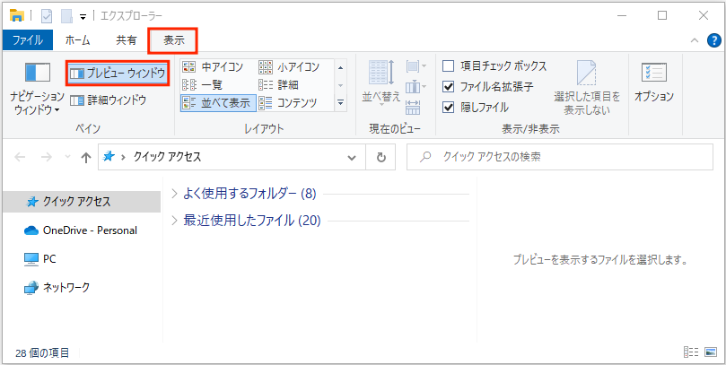Toggle the 詳細ウィンドウ pane button
Viewport: 726px width, 365px height.
pos(108,100)
